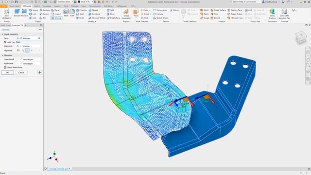The width and height of the screenshot is (311, 175).
Task: Choose the Coil command
Action: pos(33,18)
